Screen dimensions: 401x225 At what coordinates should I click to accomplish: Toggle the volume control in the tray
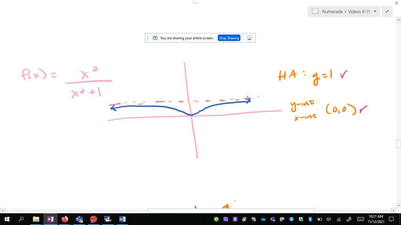coord(328,219)
